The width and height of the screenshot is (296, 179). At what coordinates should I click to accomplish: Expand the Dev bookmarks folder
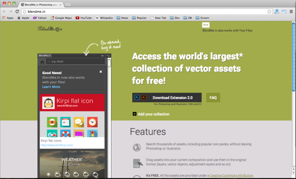pyautogui.click(x=175, y=18)
